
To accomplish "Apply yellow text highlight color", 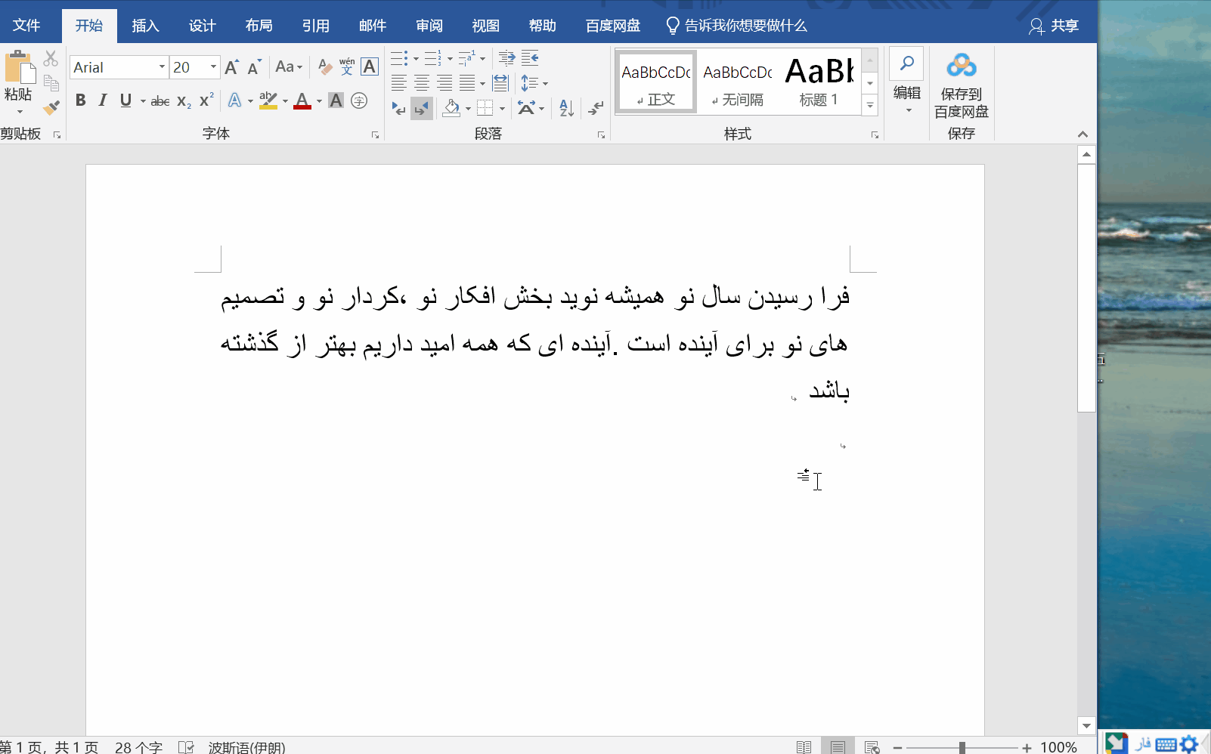I will 268,100.
